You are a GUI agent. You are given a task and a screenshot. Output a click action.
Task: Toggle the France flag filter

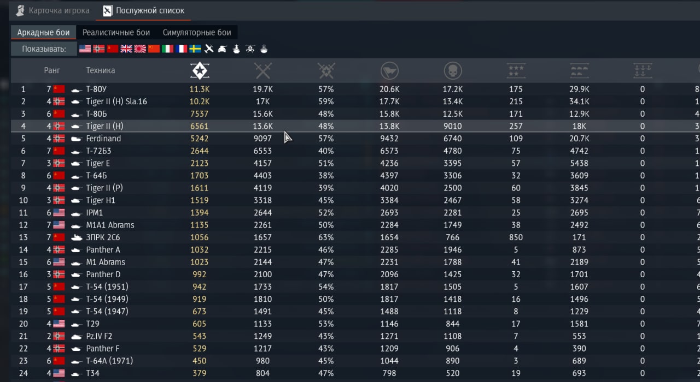(182, 49)
